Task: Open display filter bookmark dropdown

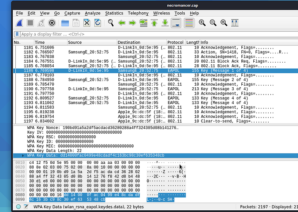Action: pos(17,34)
